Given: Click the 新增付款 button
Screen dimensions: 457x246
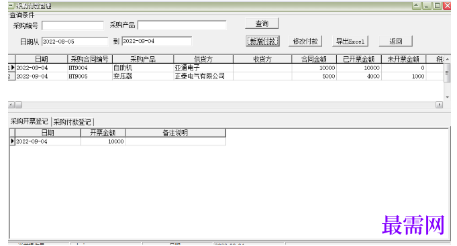Looking at the screenshot, I should 262,42.
